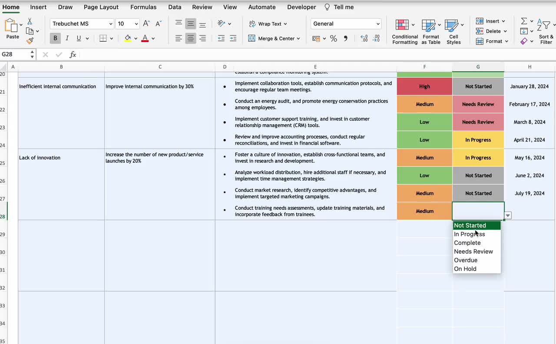Screen dimensions: 556x344
Task: Open the Trebuchet MS font dropdown
Action: pyautogui.click(x=112, y=23)
